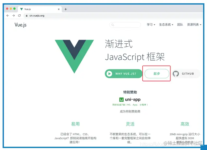This screenshot has height=150, width=207.
Task: Reload the page with the refresh icon
Action: tap(19, 16)
